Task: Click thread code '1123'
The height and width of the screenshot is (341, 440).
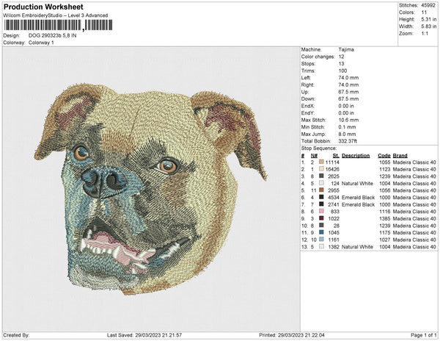Action: coord(385,169)
